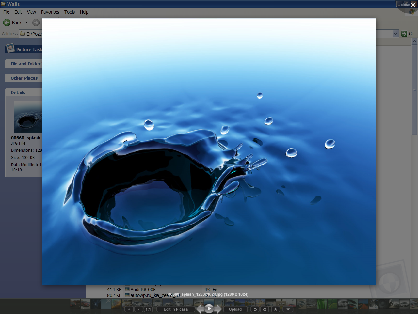Star the current photo

tap(275, 309)
